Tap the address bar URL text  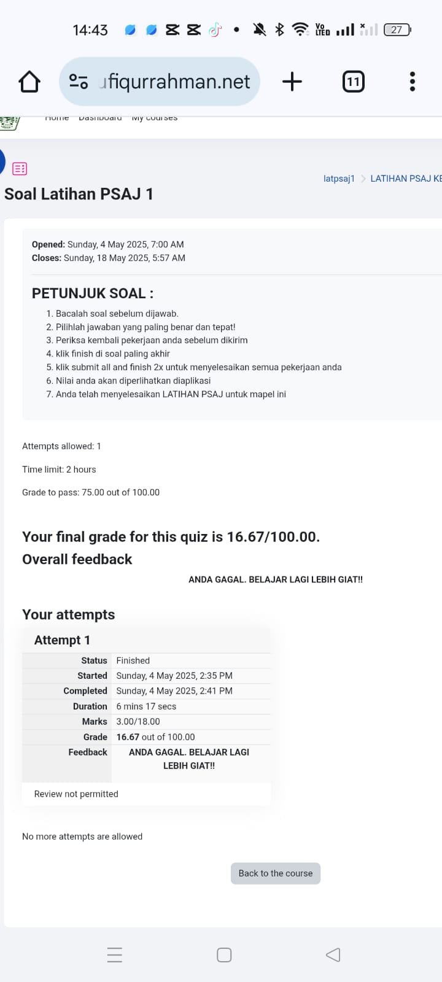pyautogui.click(x=175, y=82)
